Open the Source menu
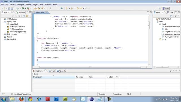This screenshot has height=102, width=181. pyautogui.click(x=13, y=5)
